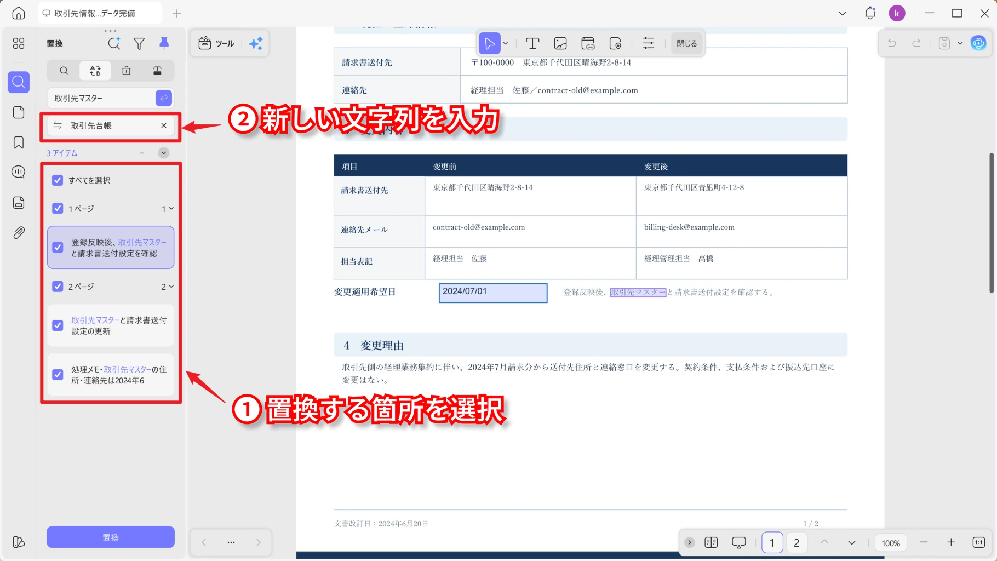This screenshot has width=997, height=561.
Task: Open the bookmark panel icon
Action: pos(19,142)
